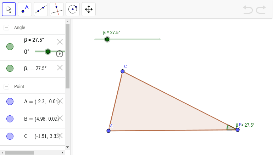Screen dimensions: 273x156
Task: Click the β slider handle in graphics view
Action: pos(107,39)
